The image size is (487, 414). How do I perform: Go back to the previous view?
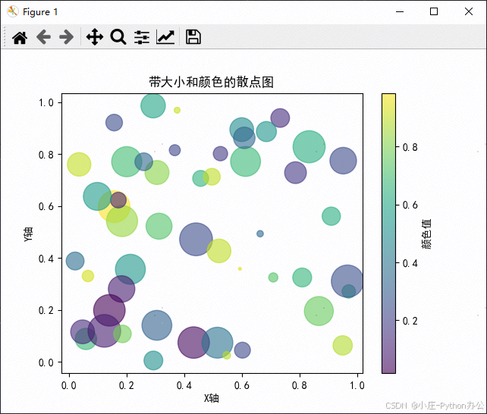tap(43, 37)
